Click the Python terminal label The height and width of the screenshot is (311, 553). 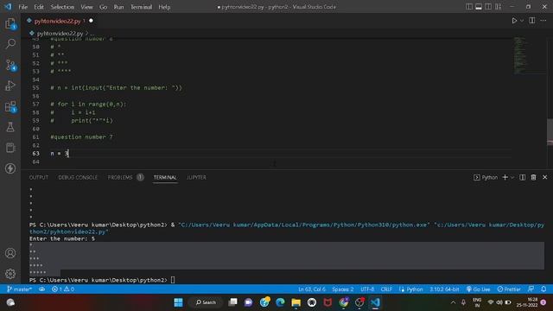coord(486,177)
